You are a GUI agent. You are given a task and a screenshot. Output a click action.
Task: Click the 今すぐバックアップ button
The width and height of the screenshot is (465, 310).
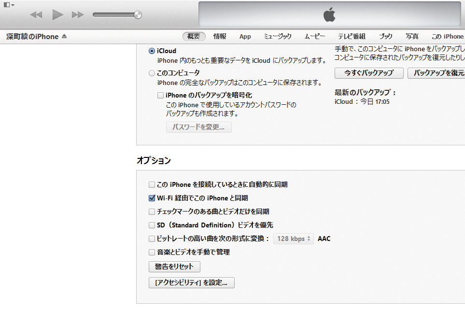pyautogui.click(x=369, y=73)
